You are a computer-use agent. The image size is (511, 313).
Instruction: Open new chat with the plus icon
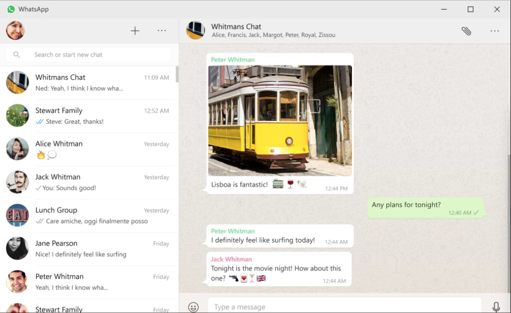[x=135, y=30]
